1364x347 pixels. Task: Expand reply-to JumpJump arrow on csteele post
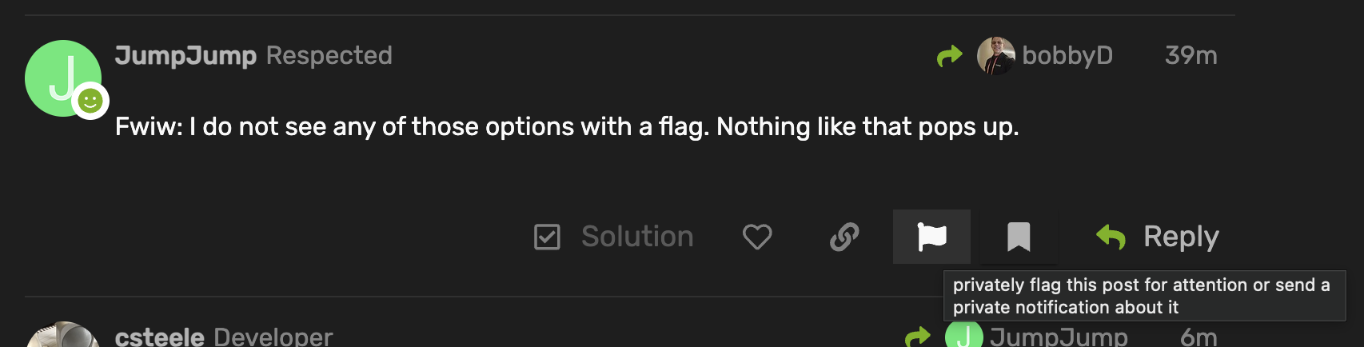(918, 337)
